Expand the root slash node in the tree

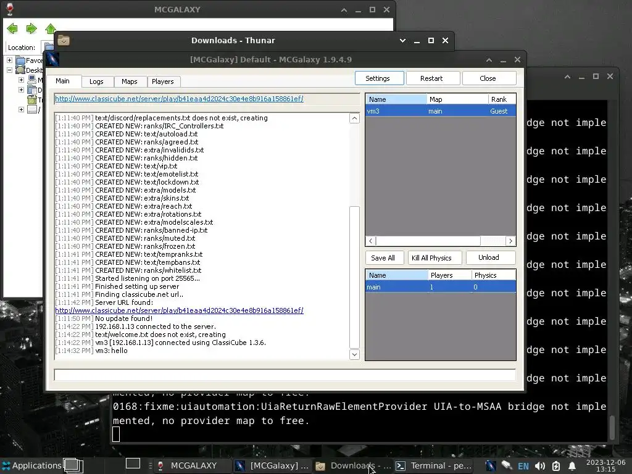(21, 109)
